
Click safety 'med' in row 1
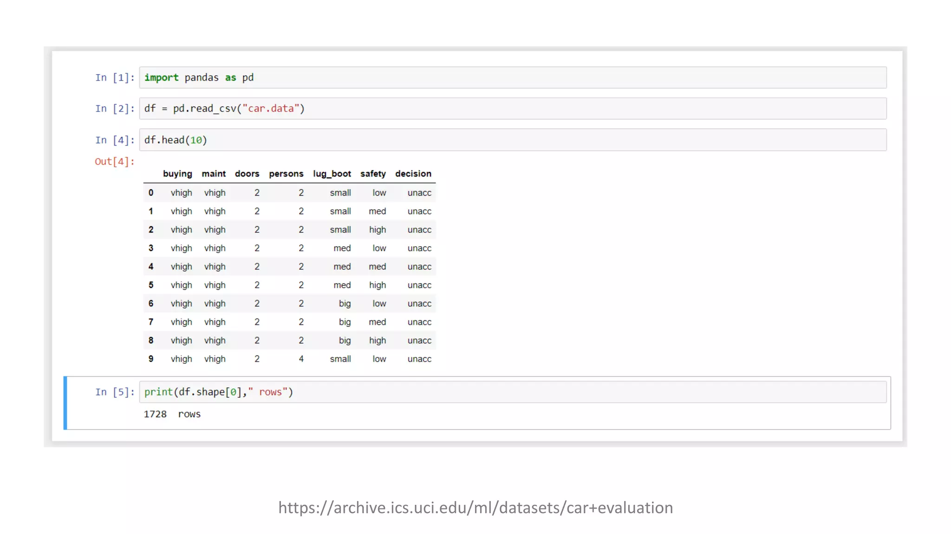click(x=378, y=211)
